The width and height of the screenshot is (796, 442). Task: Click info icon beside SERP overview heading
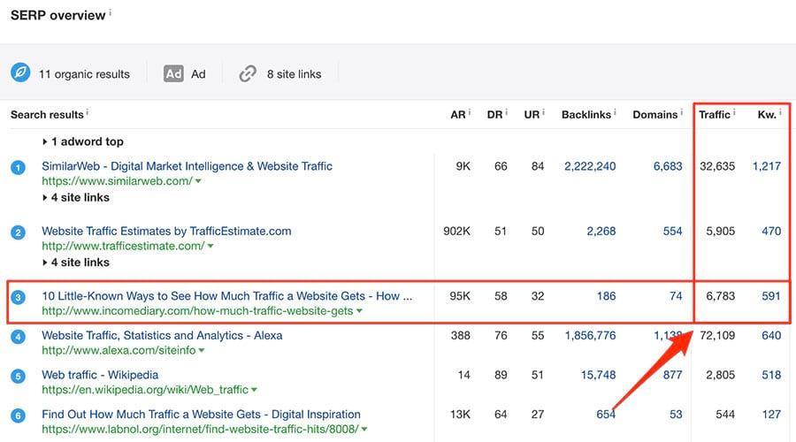111,12
